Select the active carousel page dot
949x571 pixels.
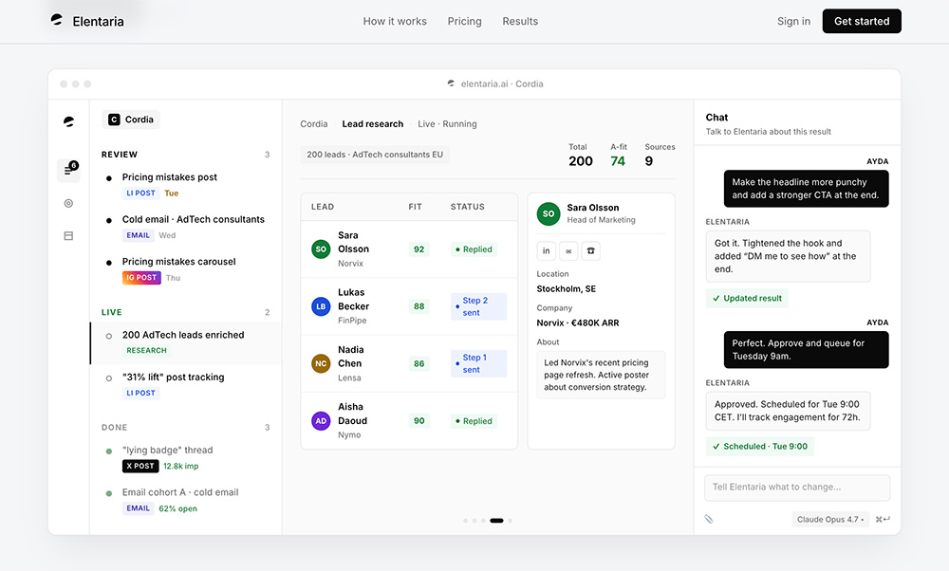click(496, 521)
